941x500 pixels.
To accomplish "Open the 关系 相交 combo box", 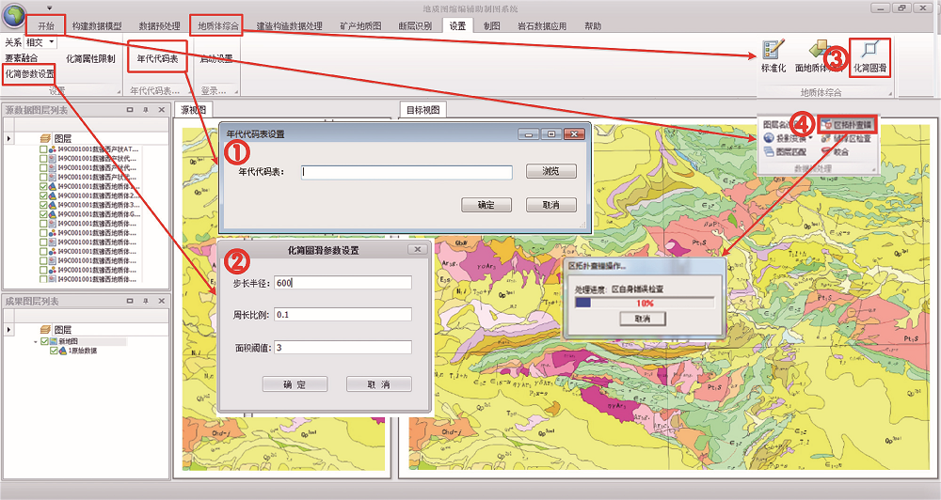I will [x=40, y=42].
